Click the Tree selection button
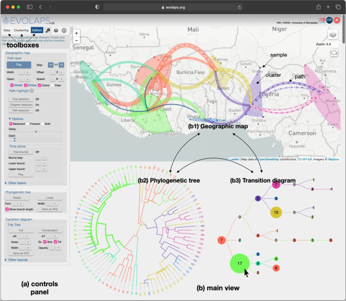 21,99
